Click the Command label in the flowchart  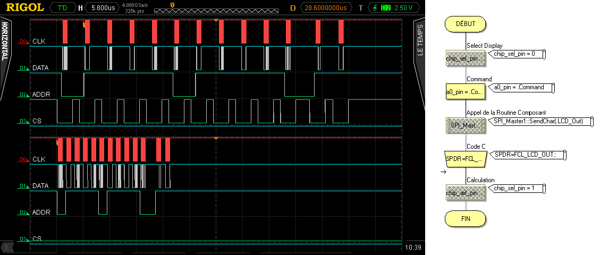click(x=479, y=79)
